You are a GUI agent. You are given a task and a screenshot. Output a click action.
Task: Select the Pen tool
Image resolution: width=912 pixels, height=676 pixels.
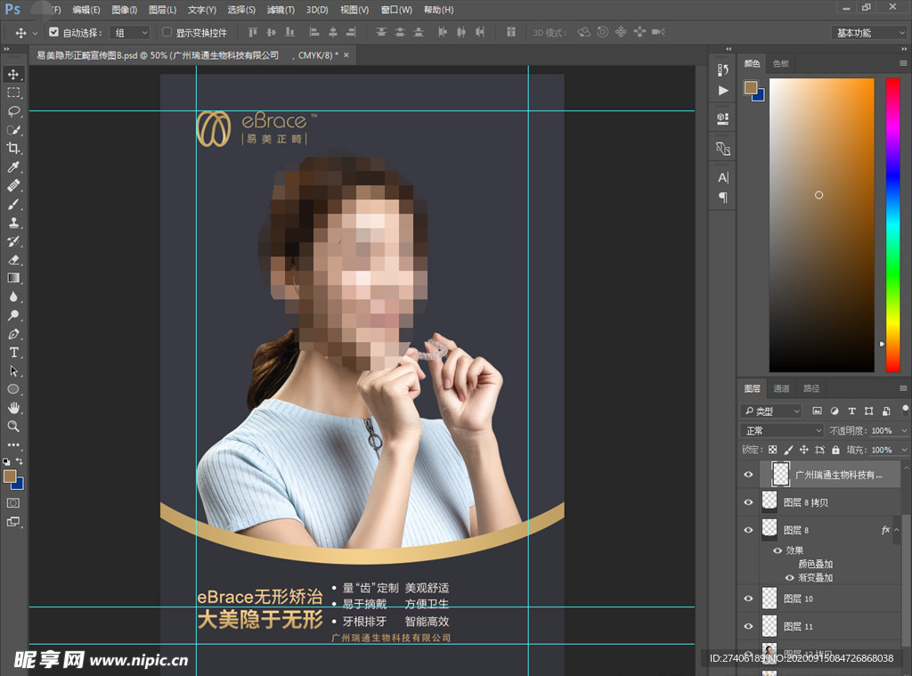click(x=13, y=335)
